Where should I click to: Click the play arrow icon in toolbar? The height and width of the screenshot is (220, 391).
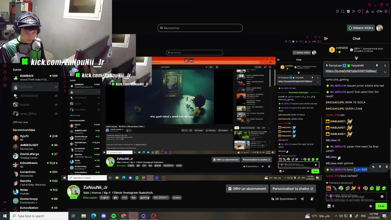coord(354,11)
